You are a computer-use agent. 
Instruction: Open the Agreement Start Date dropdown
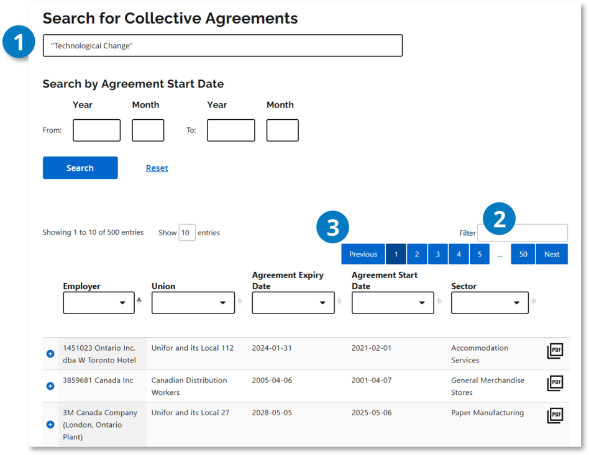click(x=393, y=302)
